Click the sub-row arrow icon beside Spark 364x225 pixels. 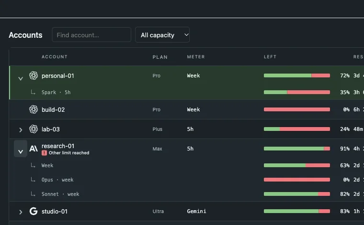33,92
